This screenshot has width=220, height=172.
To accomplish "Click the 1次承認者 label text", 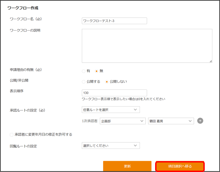I will pyautogui.click(x=90, y=121).
